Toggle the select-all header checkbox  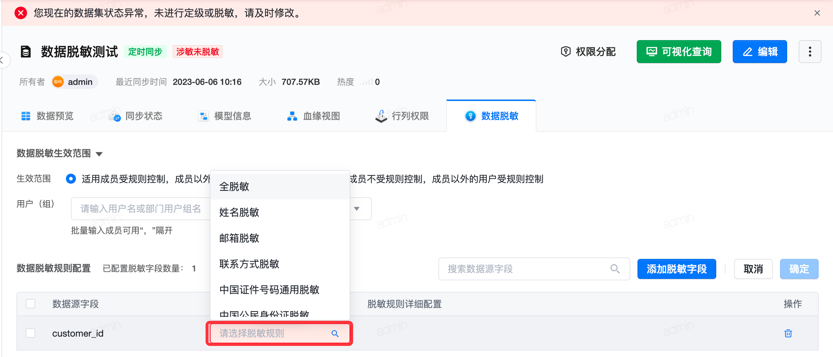tap(30, 304)
